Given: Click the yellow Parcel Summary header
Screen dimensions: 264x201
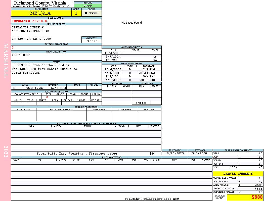Looking at the screenshot, I should coord(238,174).
